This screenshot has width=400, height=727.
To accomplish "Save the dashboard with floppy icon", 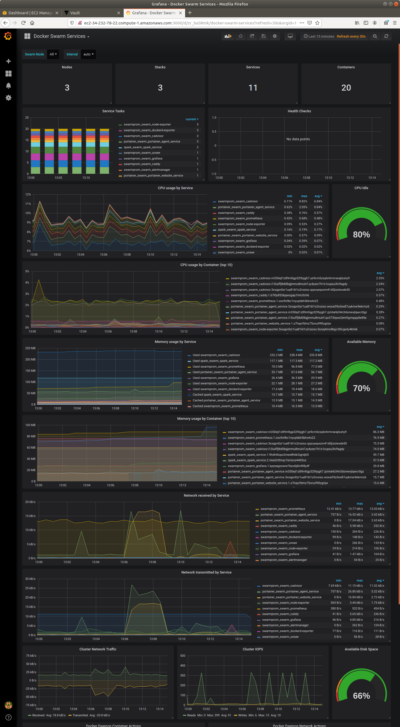I will point(263,36).
